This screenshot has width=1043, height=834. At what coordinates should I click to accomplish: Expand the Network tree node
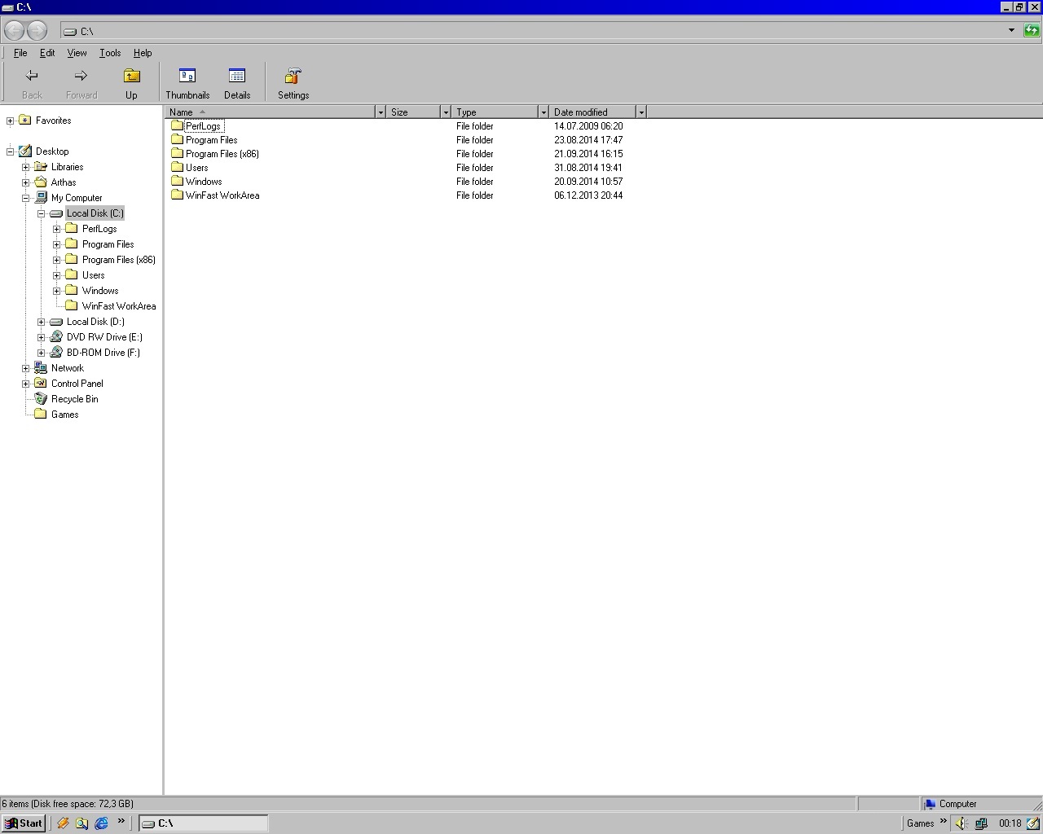pyautogui.click(x=26, y=368)
